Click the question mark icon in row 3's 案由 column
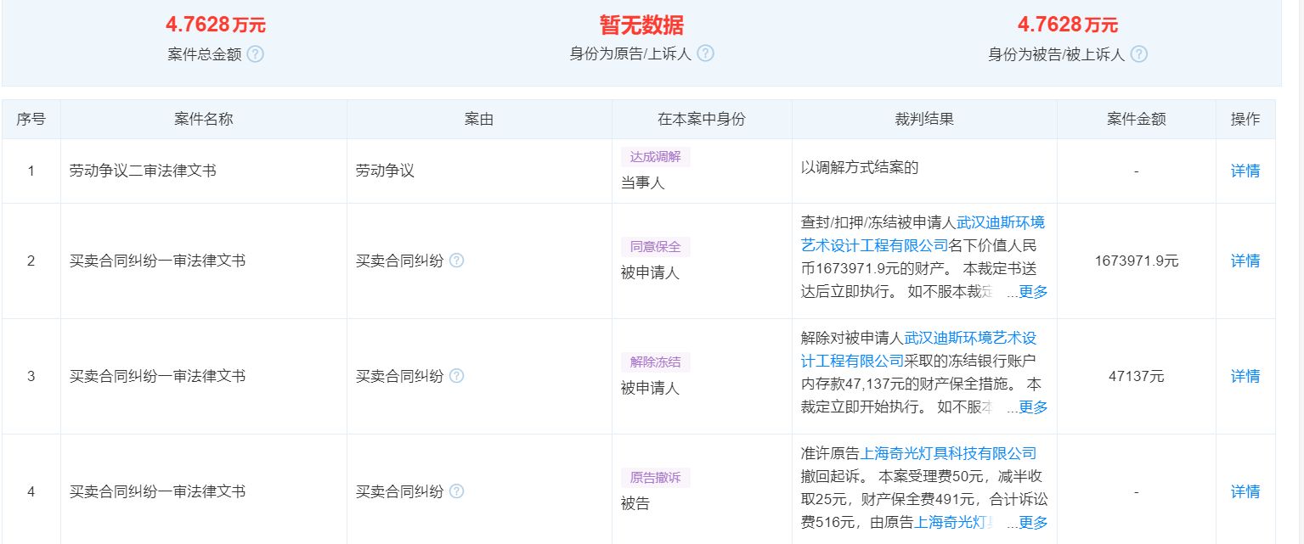Image resolution: width=1304 pixels, height=544 pixels. click(x=458, y=376)
